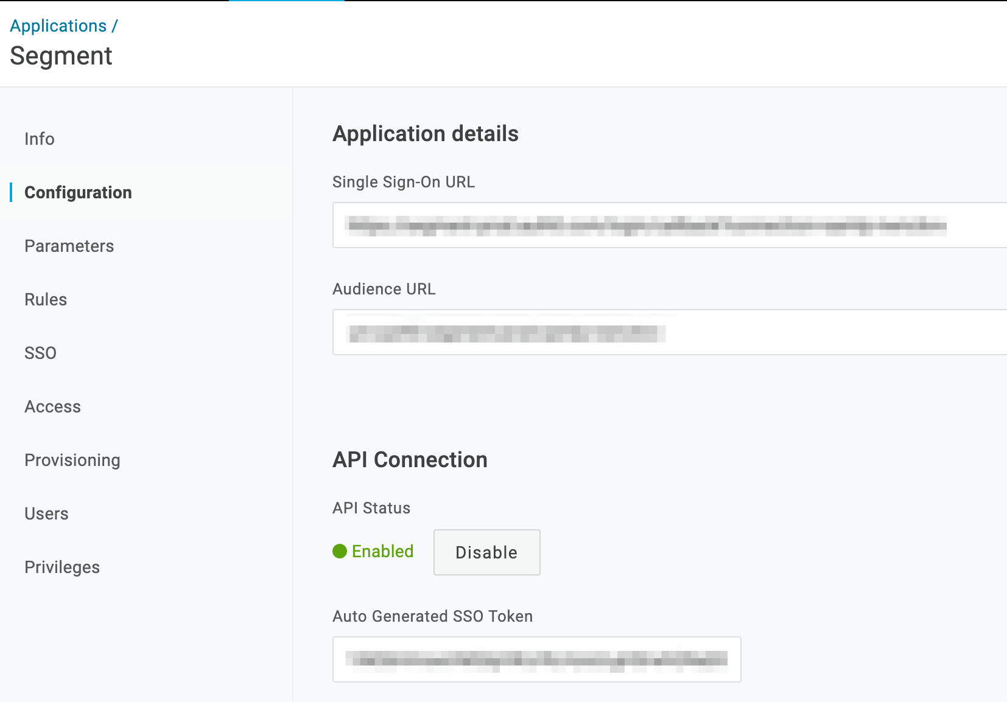Image resolution: width=1007 pixels, height=702 pixels.
Task: Open the Access section
Action: (x=52, y=406)
